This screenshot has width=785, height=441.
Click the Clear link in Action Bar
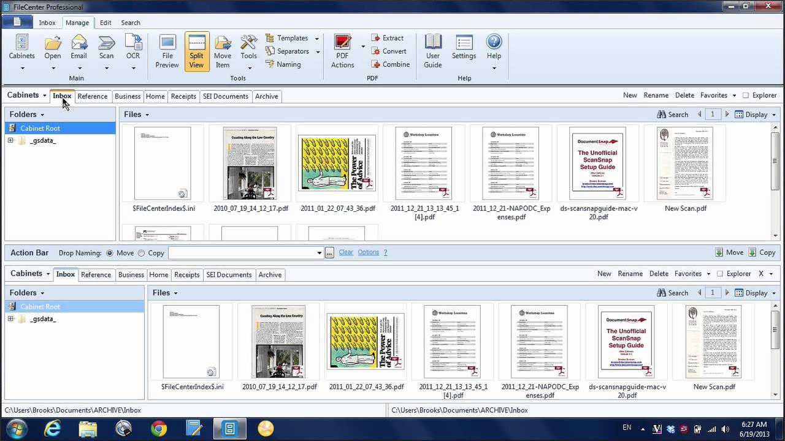coord(346,252)
